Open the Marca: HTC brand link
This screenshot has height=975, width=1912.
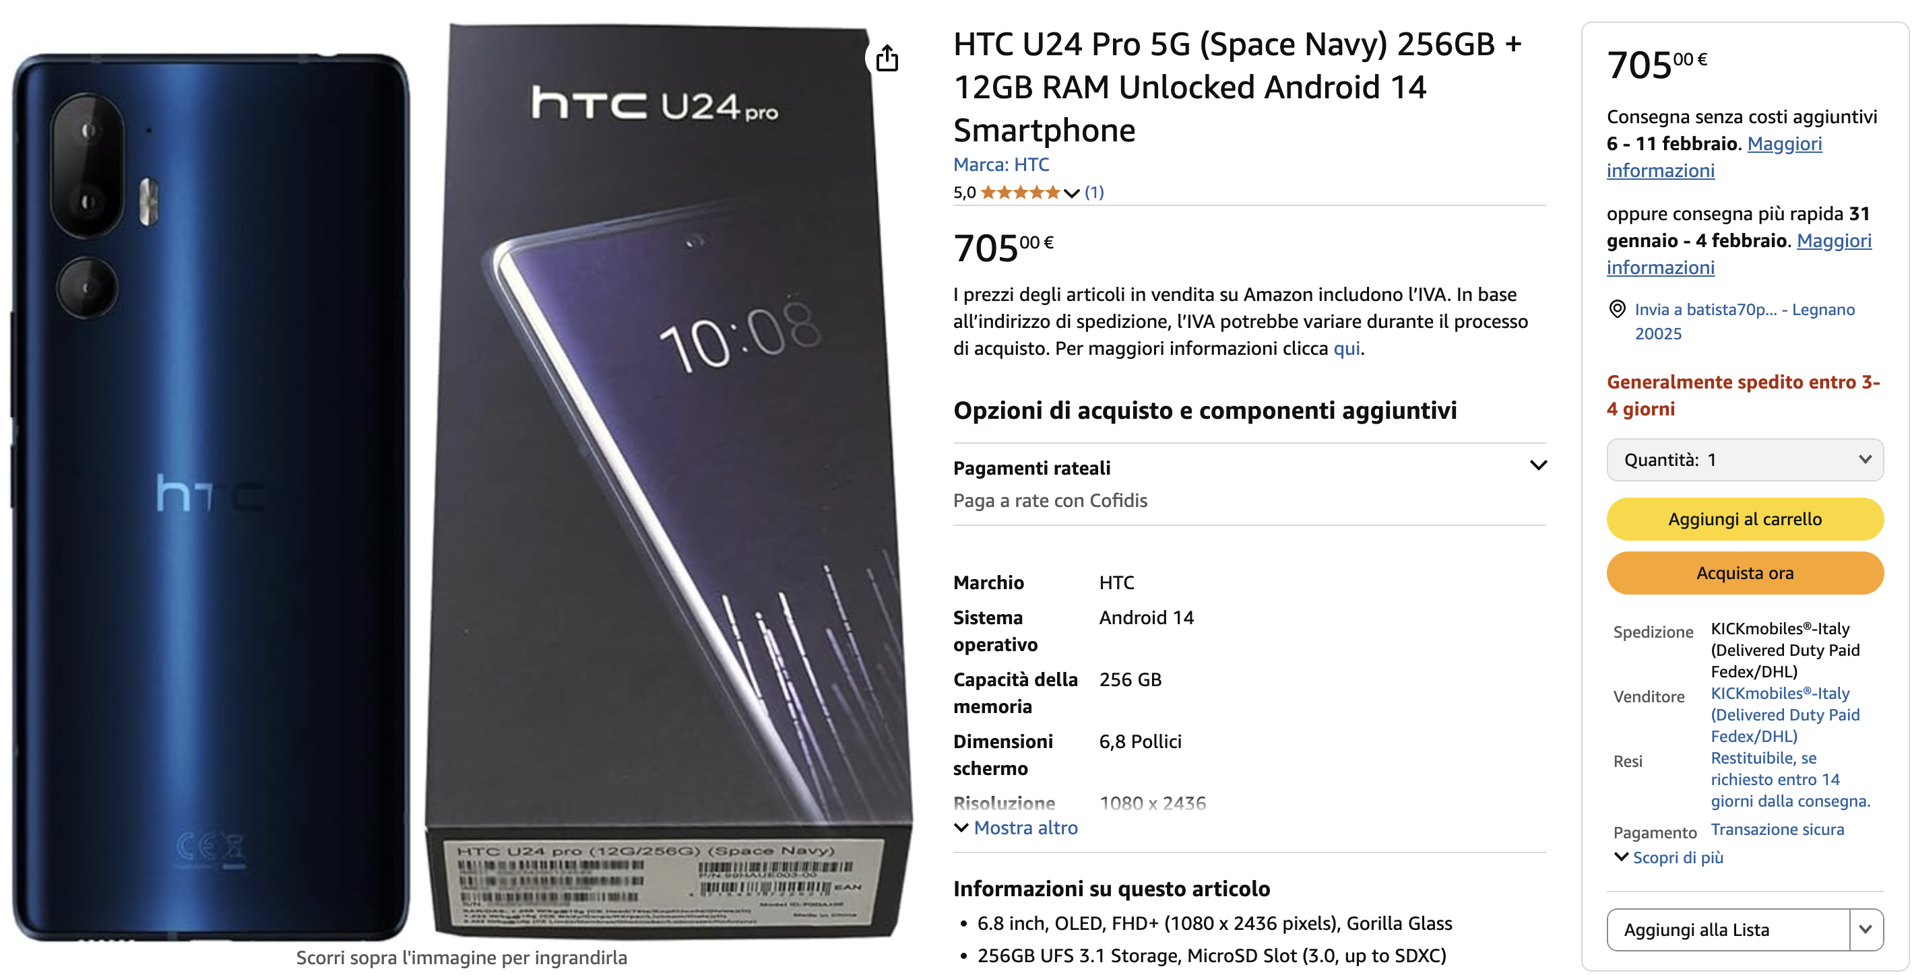(1000, 164)
